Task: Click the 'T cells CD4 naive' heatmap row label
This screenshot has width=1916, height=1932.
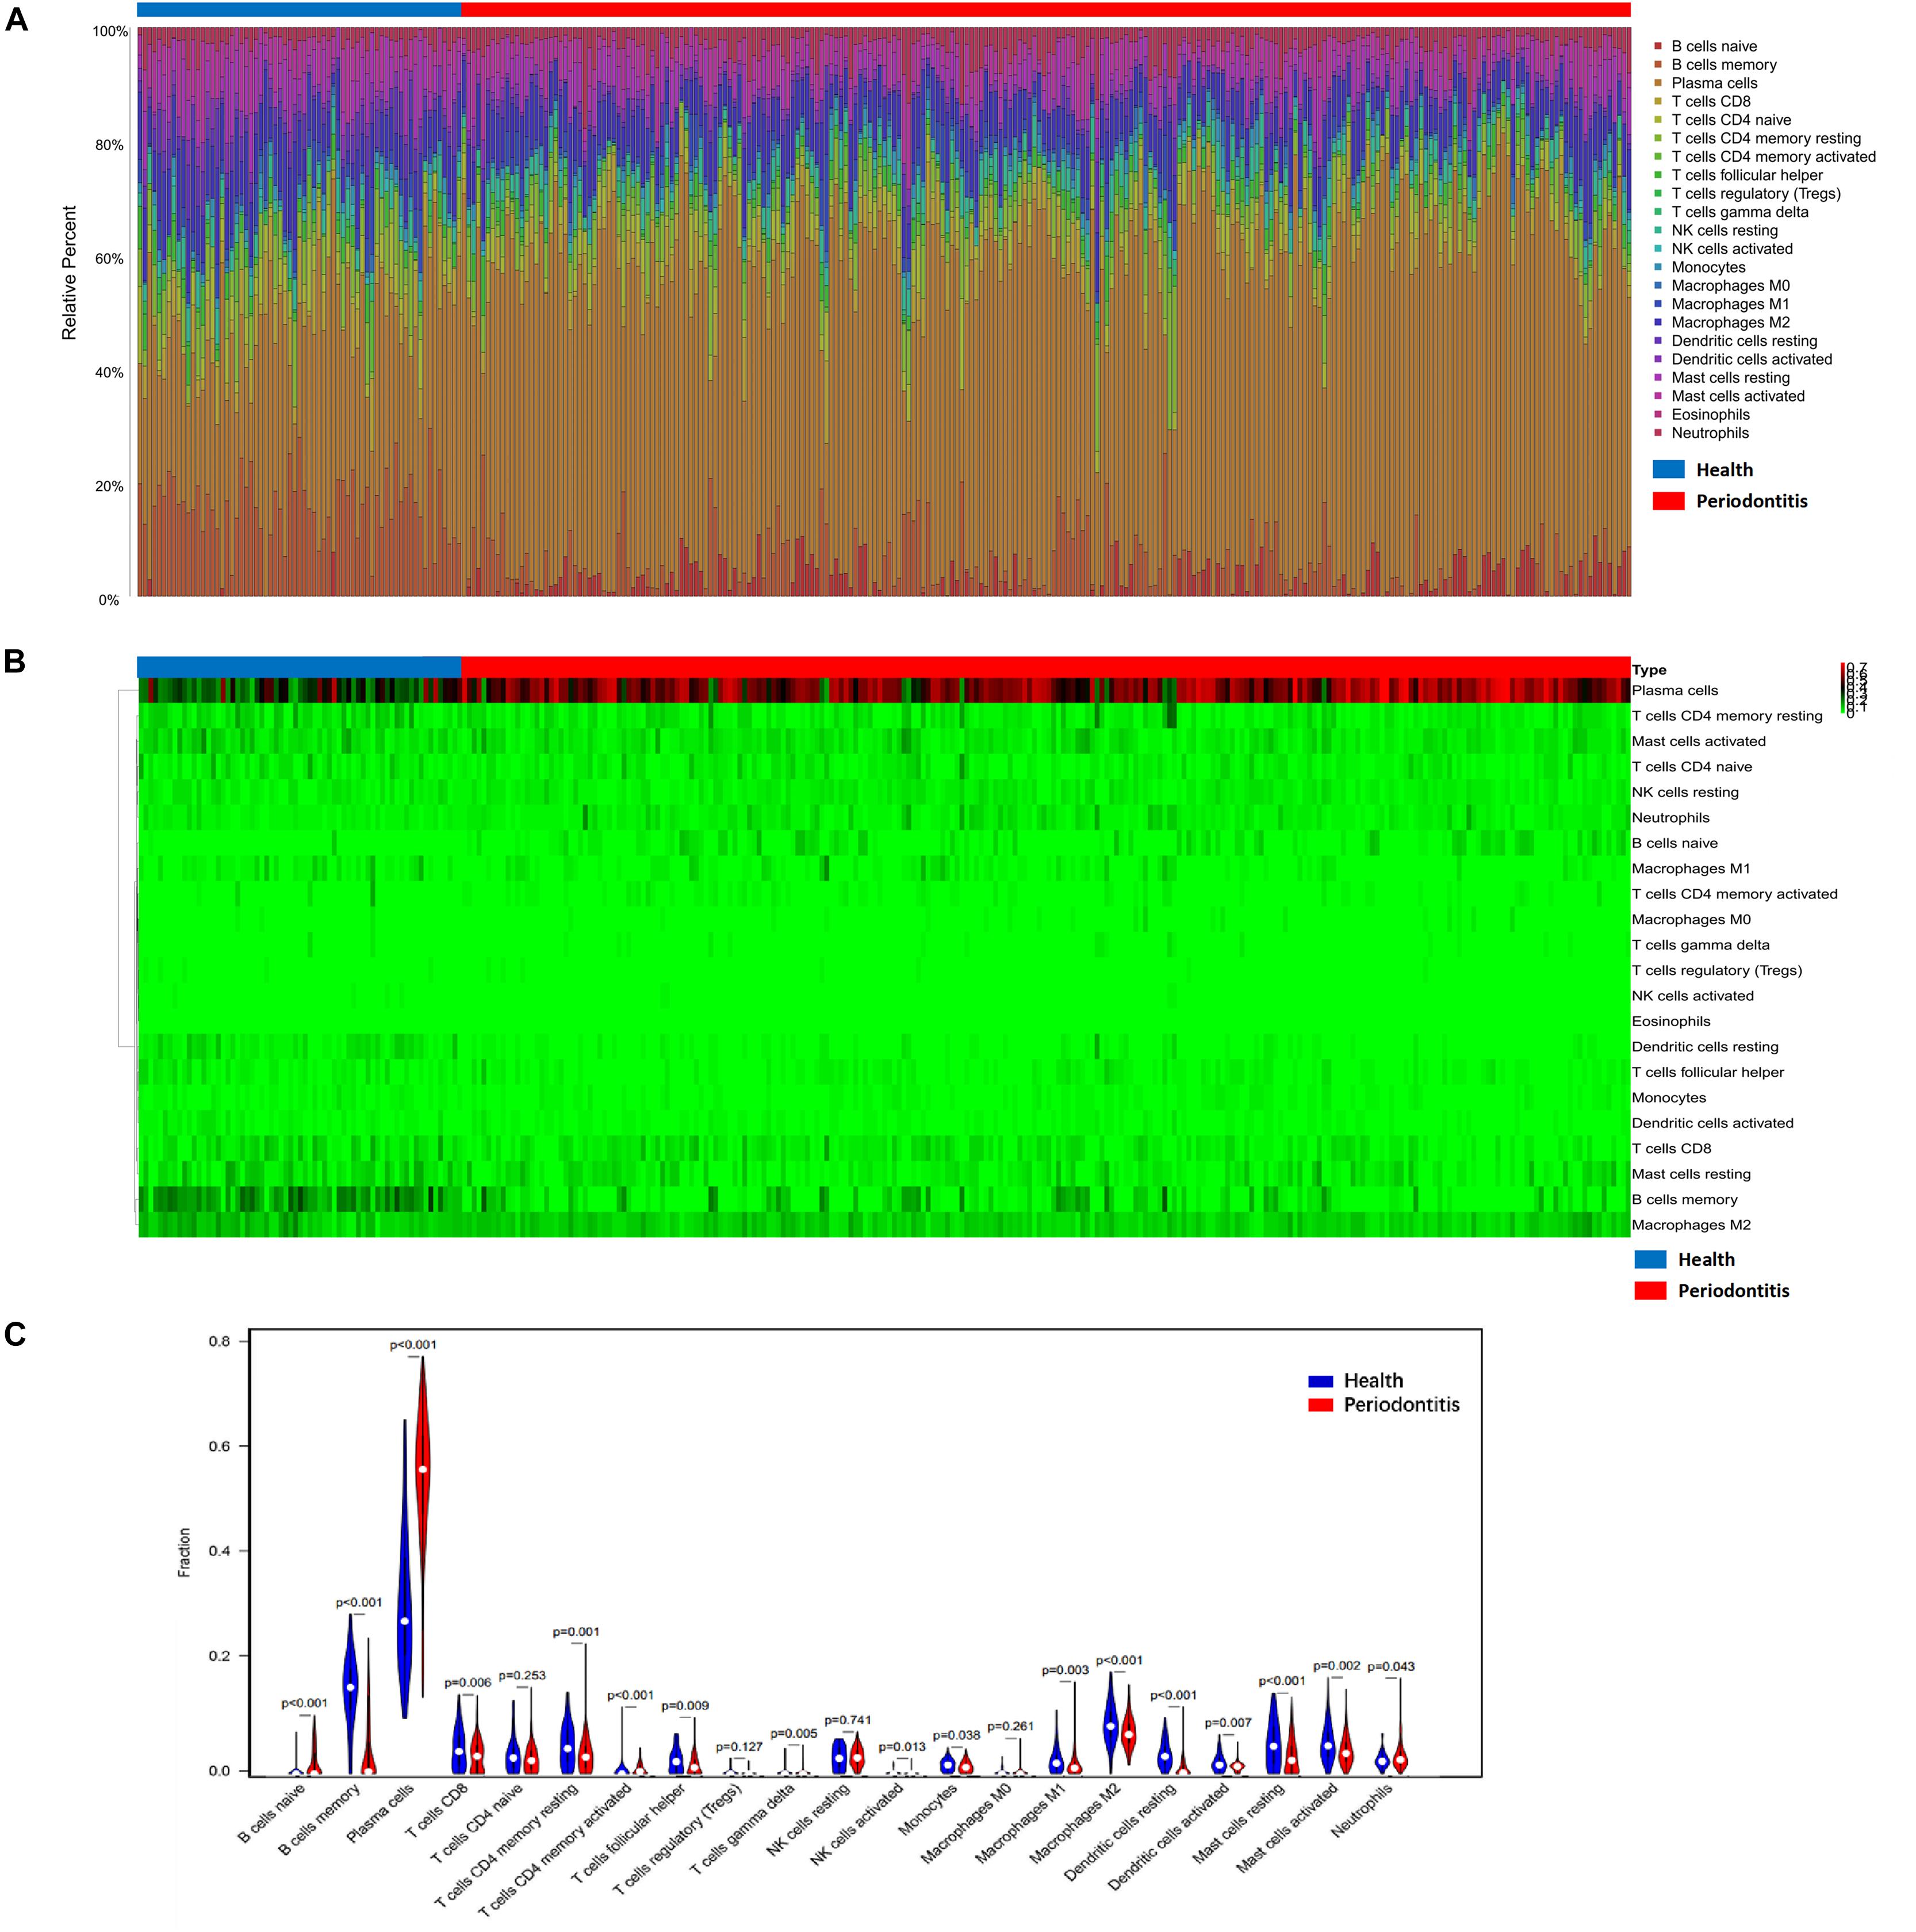Action: point(1692,767)
